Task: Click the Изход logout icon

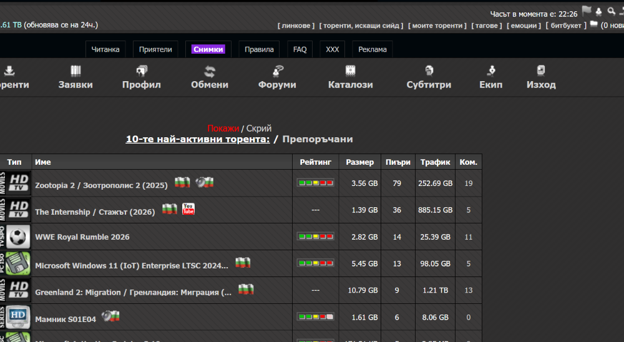Action: 541,71
